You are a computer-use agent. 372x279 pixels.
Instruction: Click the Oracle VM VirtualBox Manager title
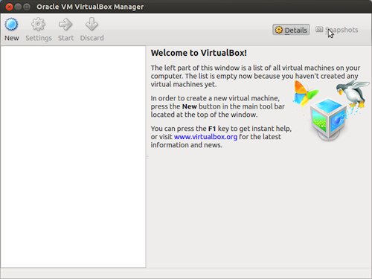coord(90,7)
